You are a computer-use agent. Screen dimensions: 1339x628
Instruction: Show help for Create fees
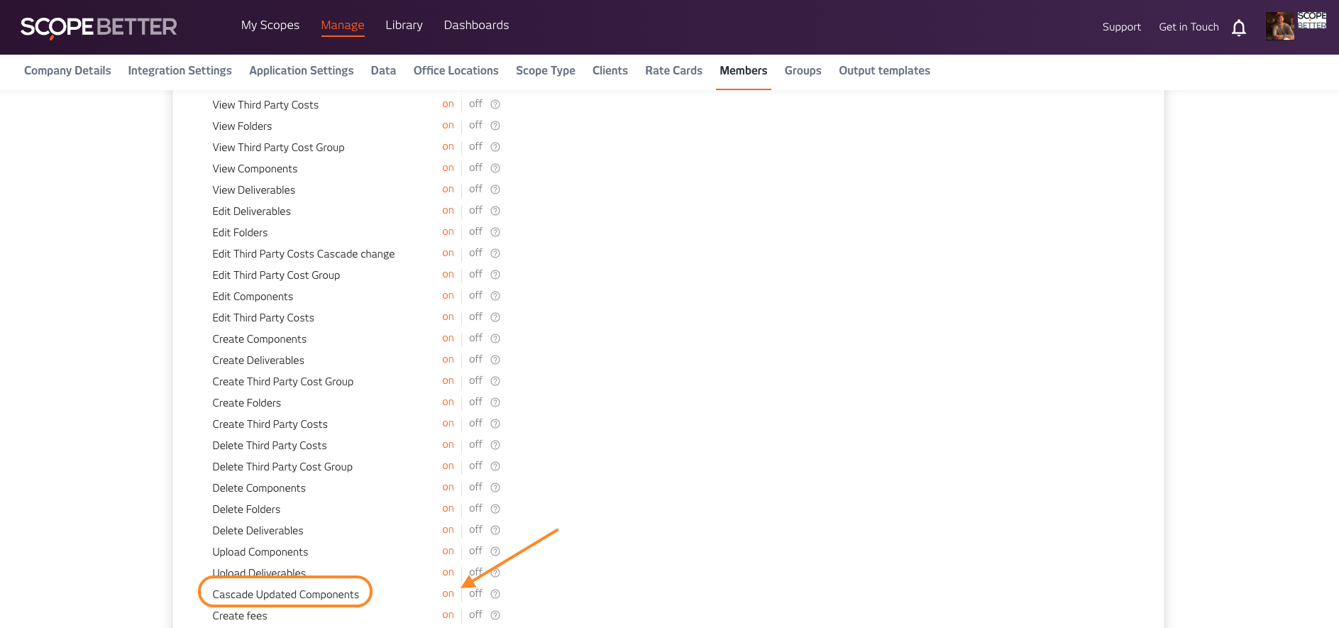click(495, 615)
